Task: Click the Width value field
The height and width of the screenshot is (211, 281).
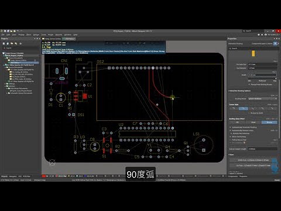Action: (262, 75)
